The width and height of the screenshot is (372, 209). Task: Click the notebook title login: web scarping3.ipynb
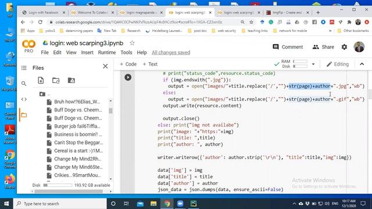click(x=87, y=43)
